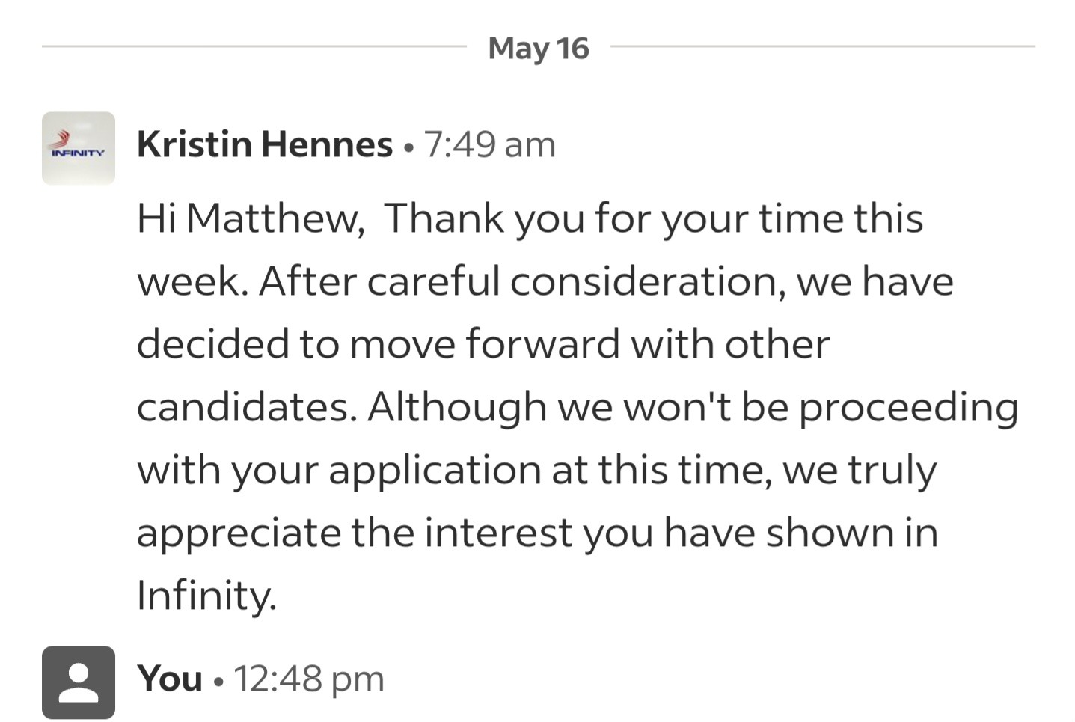1075x722 pixels.
Task: Click the May 16 date separator label
Action: click(538, 49)
